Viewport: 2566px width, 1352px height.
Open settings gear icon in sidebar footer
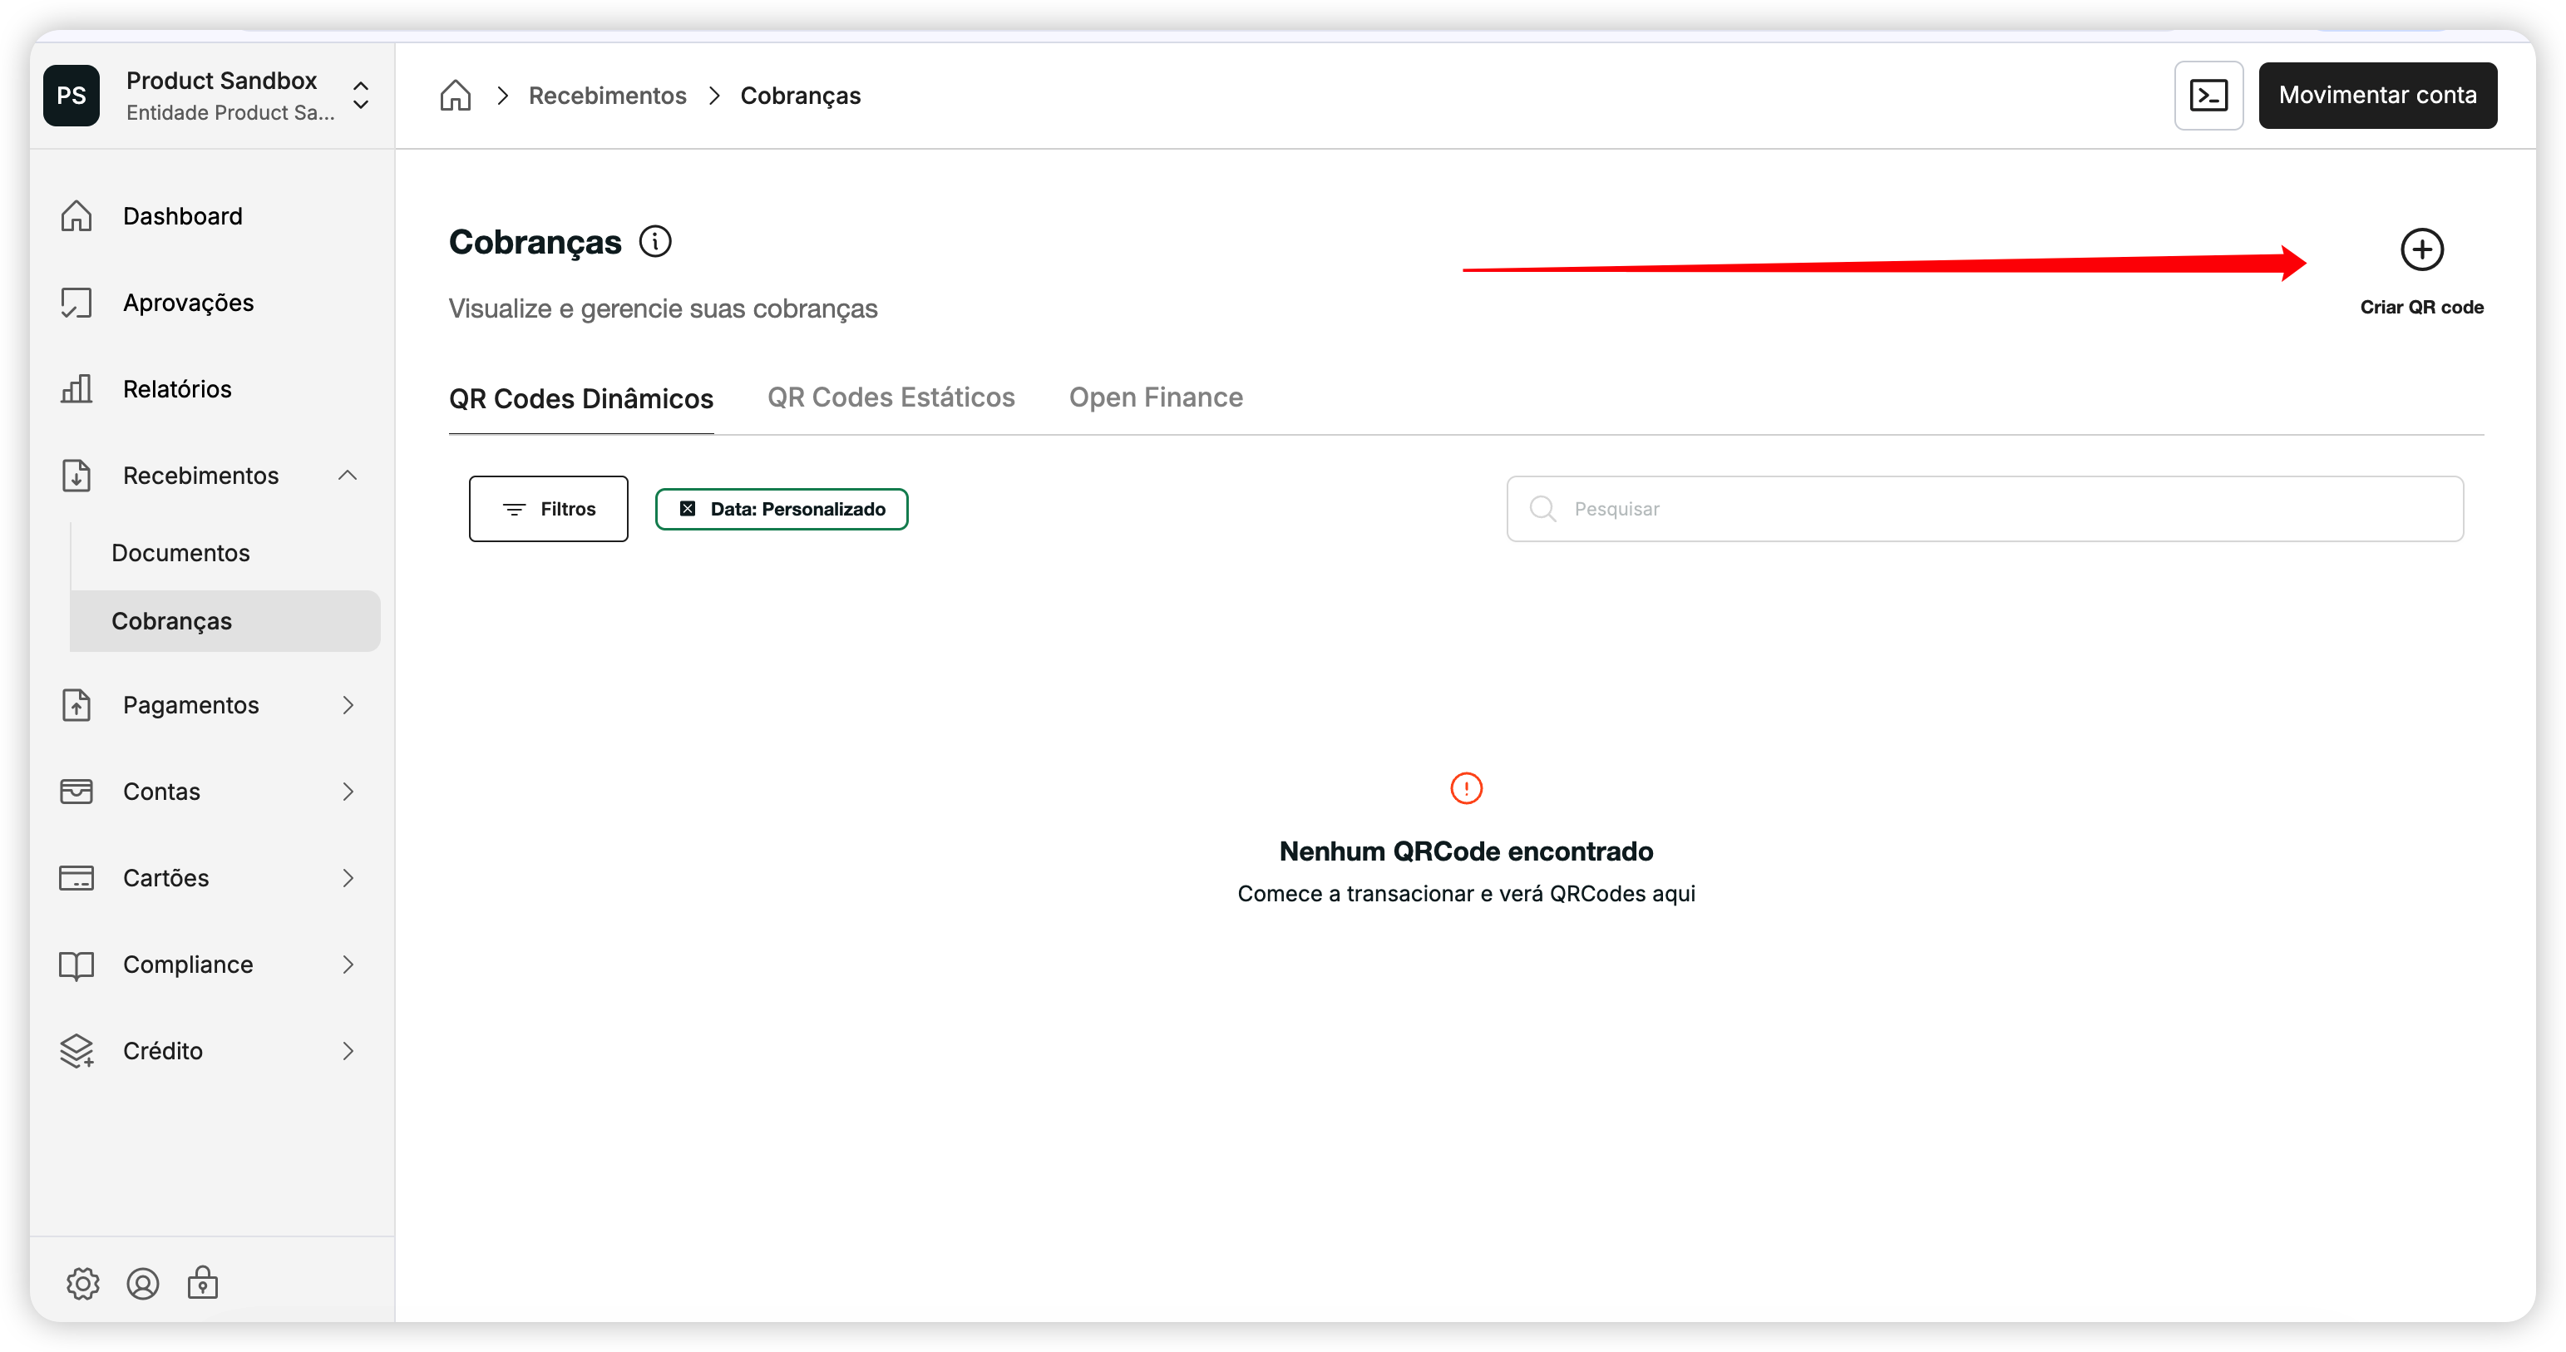pos(82,1283)
